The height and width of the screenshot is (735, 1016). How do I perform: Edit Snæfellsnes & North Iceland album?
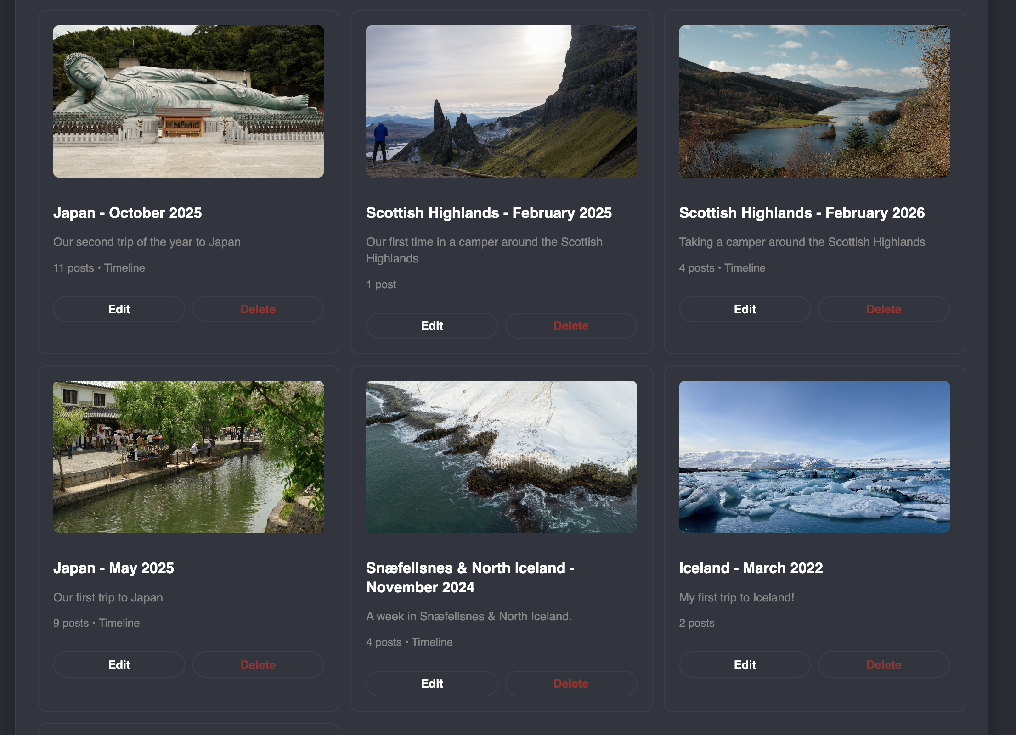(x=432, y=684)
